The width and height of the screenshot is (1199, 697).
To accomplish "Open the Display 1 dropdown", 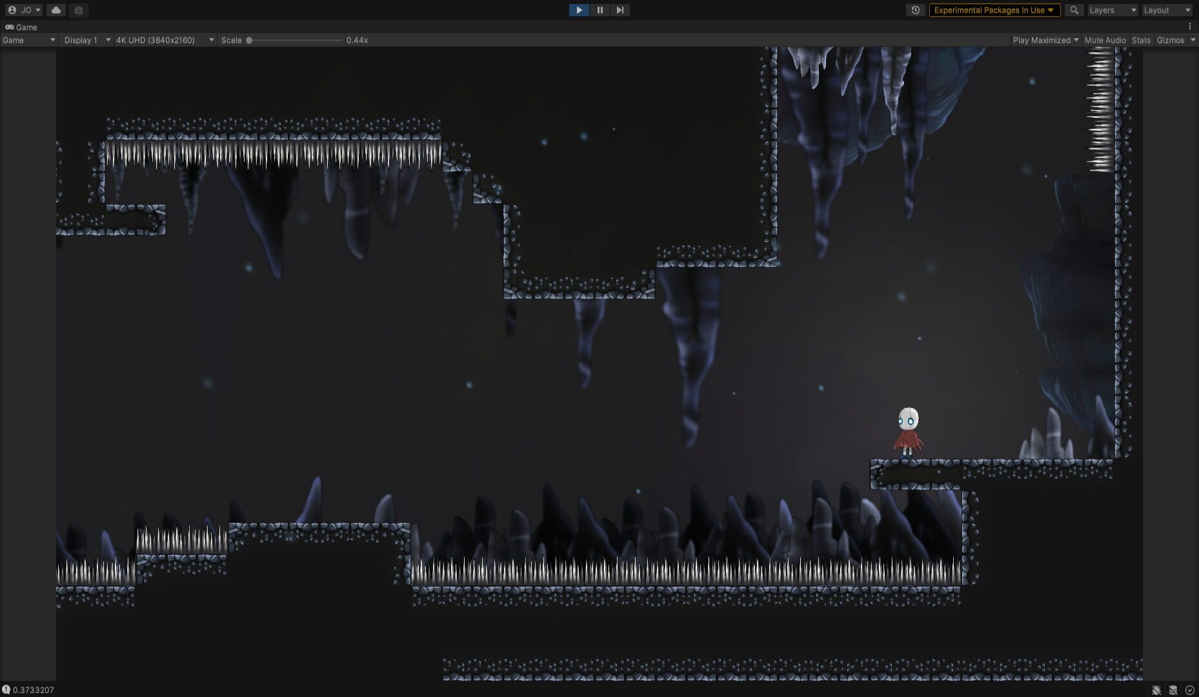I will pos(86,40).
